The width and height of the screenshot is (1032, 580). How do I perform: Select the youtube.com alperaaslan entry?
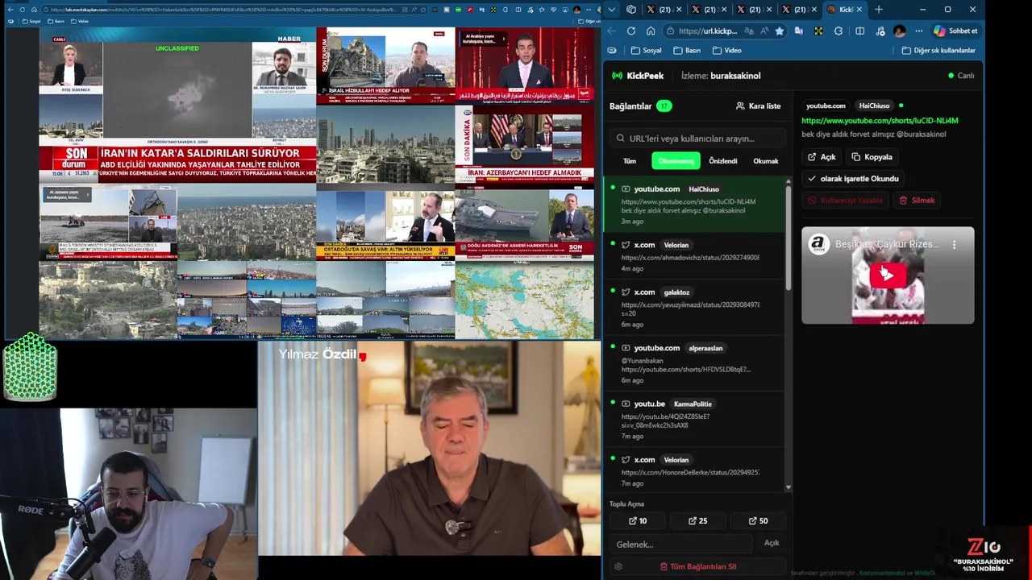[x=695, y=363]
